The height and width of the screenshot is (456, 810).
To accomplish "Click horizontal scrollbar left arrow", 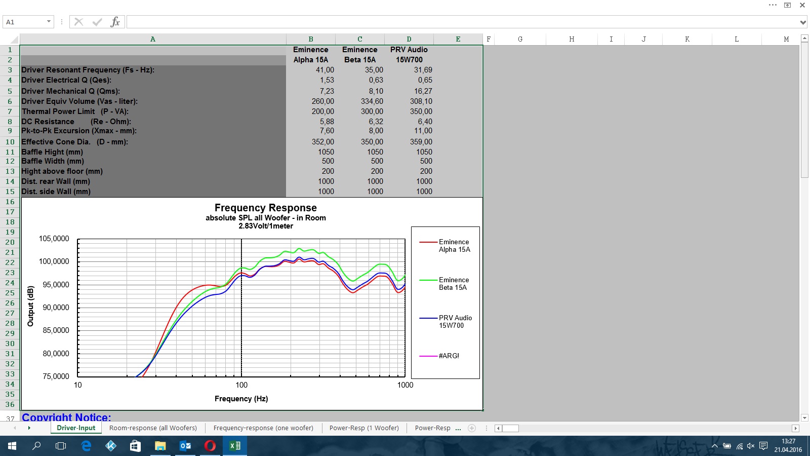I will point(498,428).
